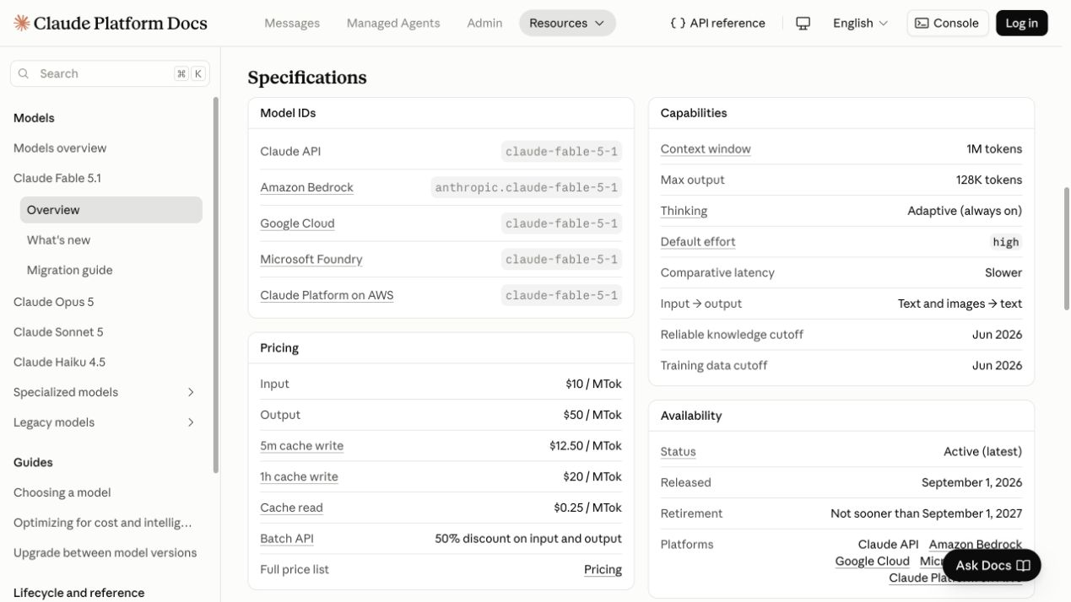Click the Context window link
The width and height of the screenshot is (1071, 602).
click(706, 148)
